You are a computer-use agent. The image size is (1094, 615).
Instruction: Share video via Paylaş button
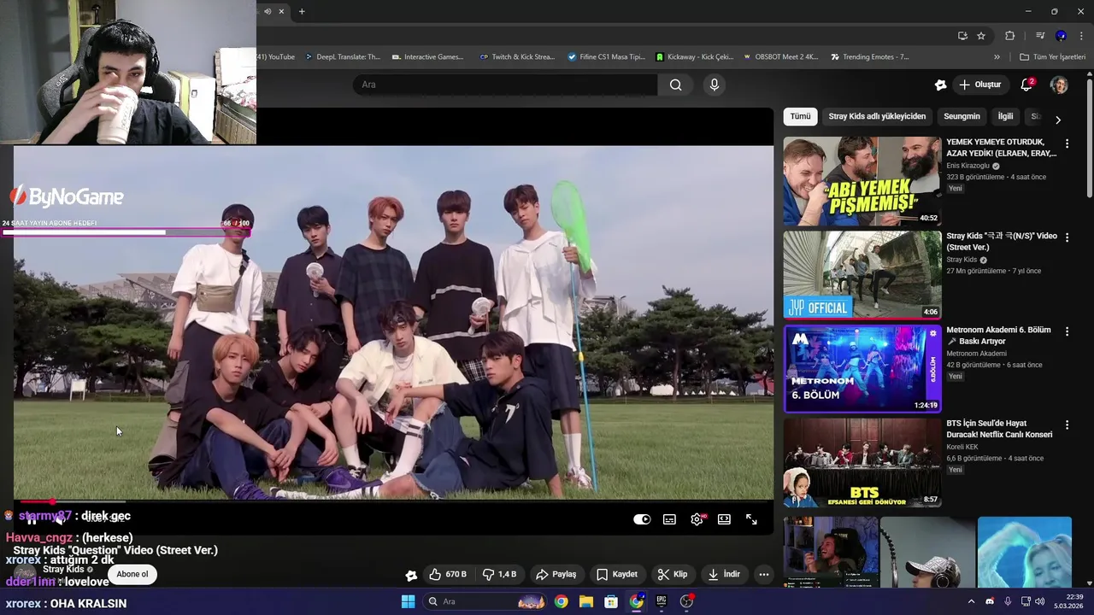tap(556, 574)
